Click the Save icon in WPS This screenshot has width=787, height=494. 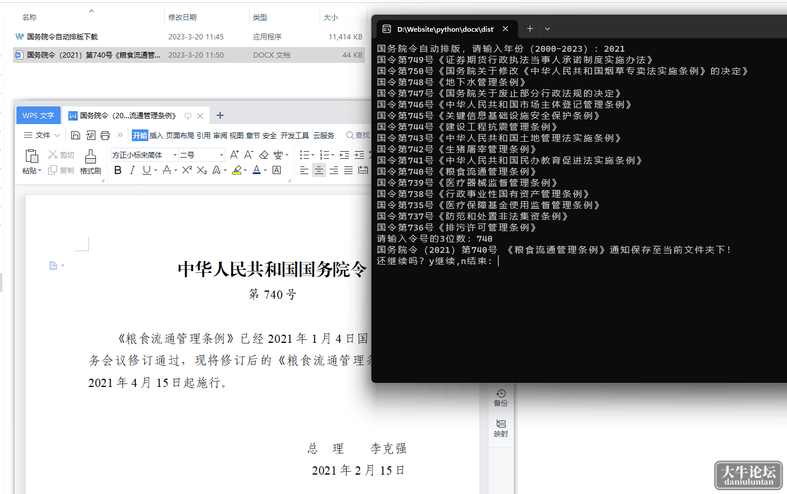point(75,135)
